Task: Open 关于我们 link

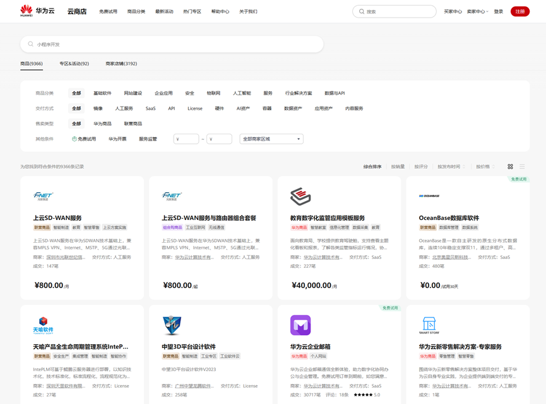Action: pos(248,11)
